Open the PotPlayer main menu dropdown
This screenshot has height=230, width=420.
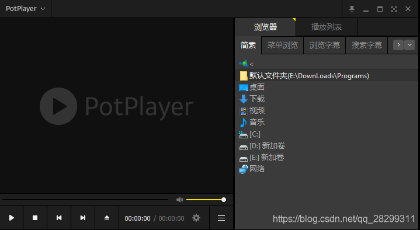(26, 9)
